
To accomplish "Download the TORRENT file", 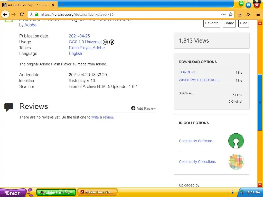I will tap(187, 72).
